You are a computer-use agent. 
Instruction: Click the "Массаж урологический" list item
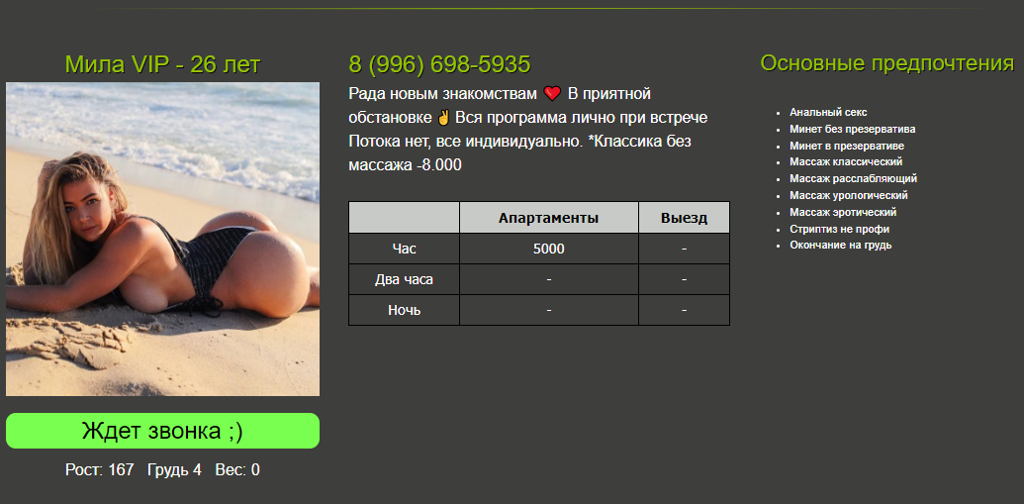(848, 195)
